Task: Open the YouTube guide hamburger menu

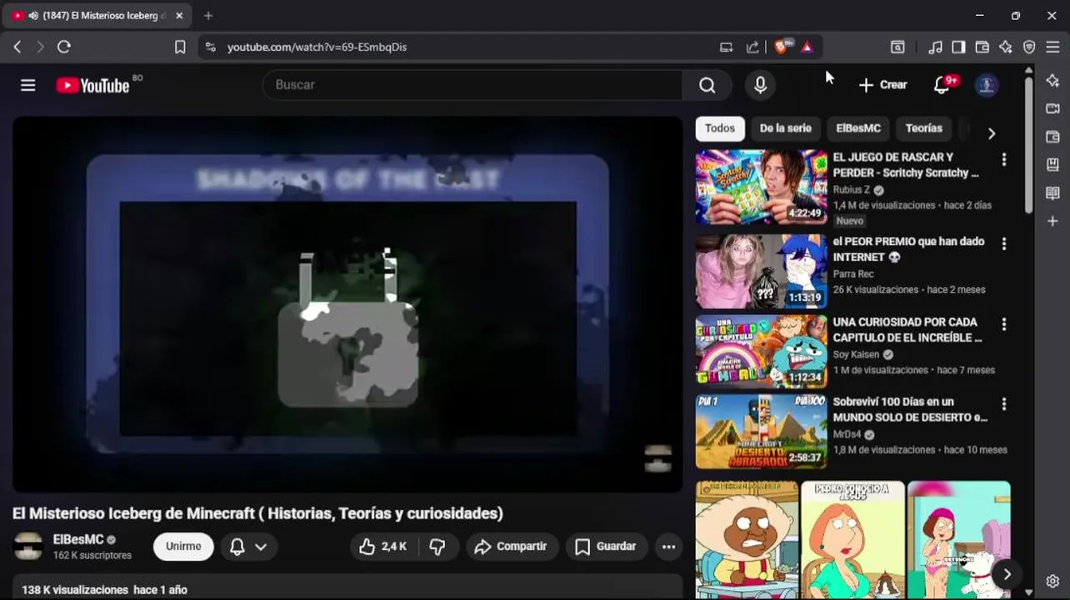Action: coord(28,85)
